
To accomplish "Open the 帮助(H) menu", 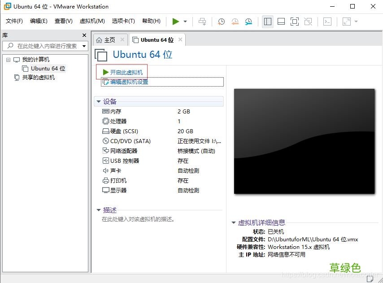I will click(151, 21).
